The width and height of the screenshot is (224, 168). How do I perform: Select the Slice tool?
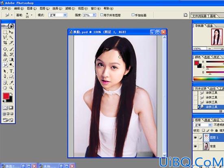pyautogui.click(x=11, y=42)
